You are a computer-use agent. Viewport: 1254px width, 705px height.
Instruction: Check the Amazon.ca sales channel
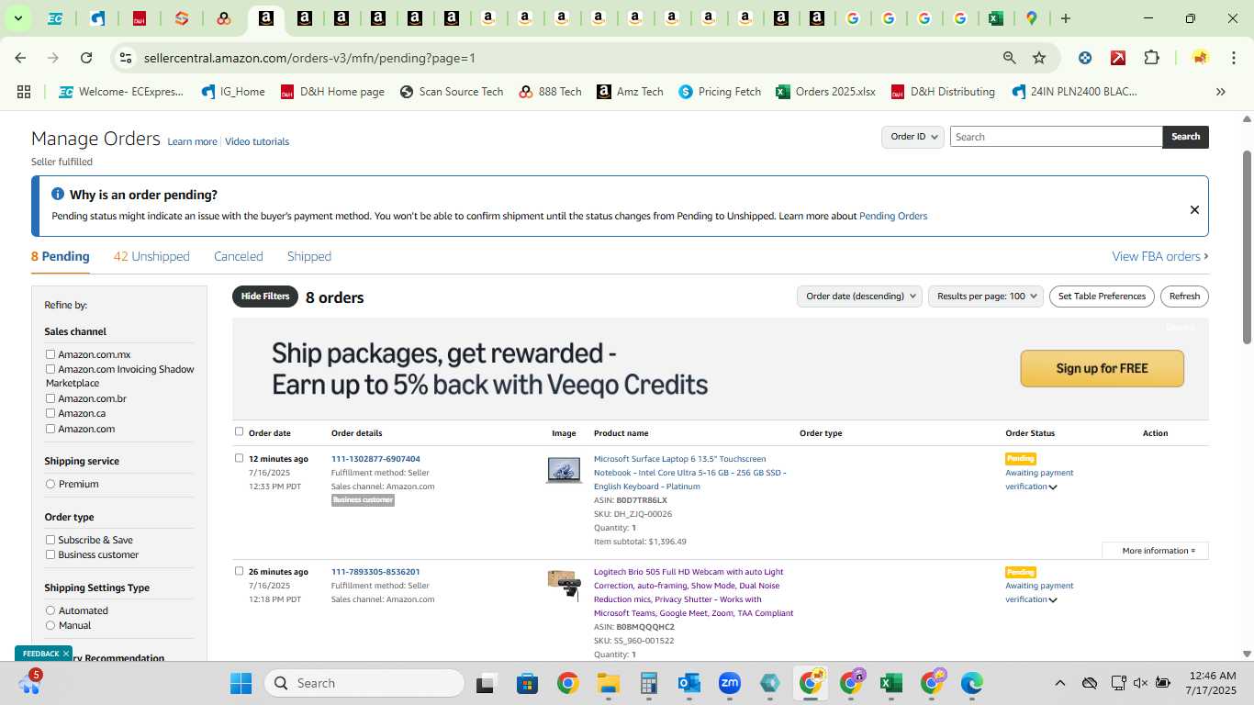click(50, 413)
